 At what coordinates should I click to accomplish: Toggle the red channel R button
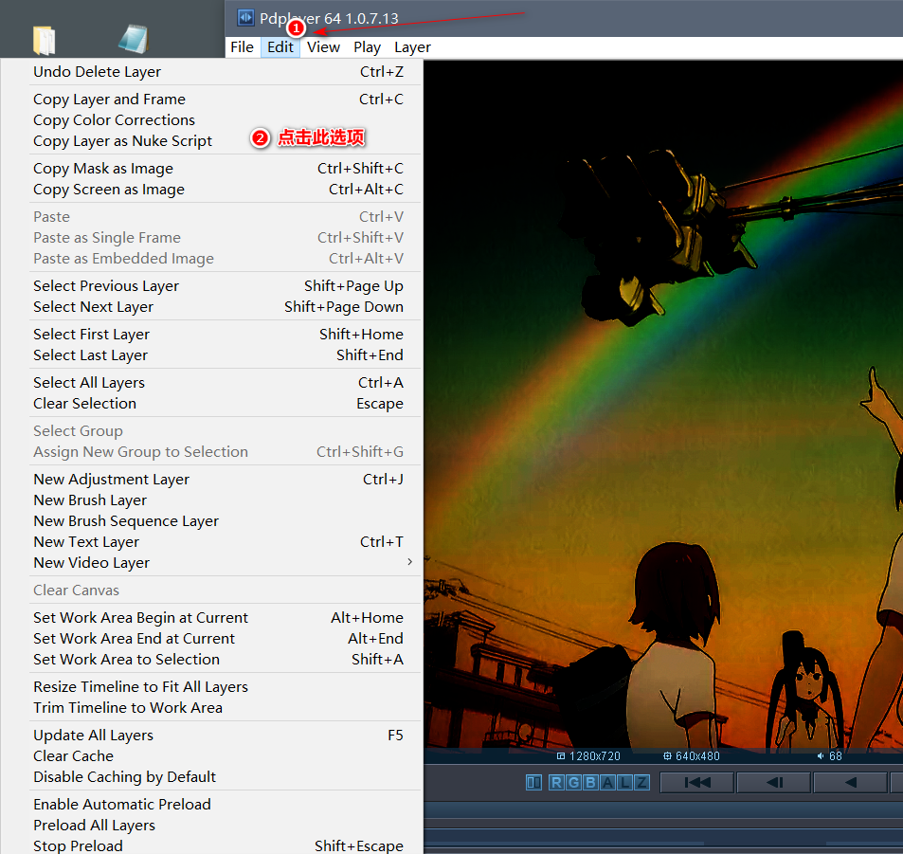point(556,782)
